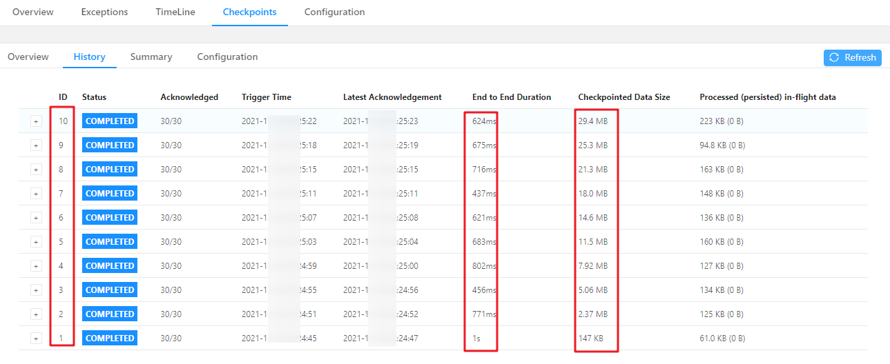
Task: Expand checkpoint row ID 9
Action: coord(36,145)
